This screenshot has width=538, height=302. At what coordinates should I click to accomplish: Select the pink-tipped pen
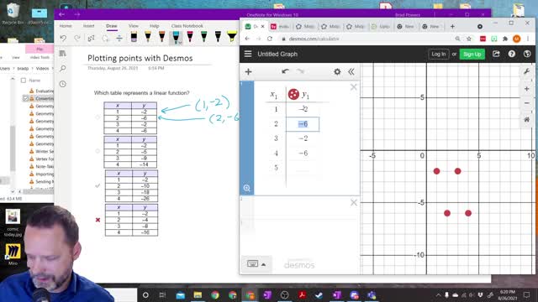190,37
